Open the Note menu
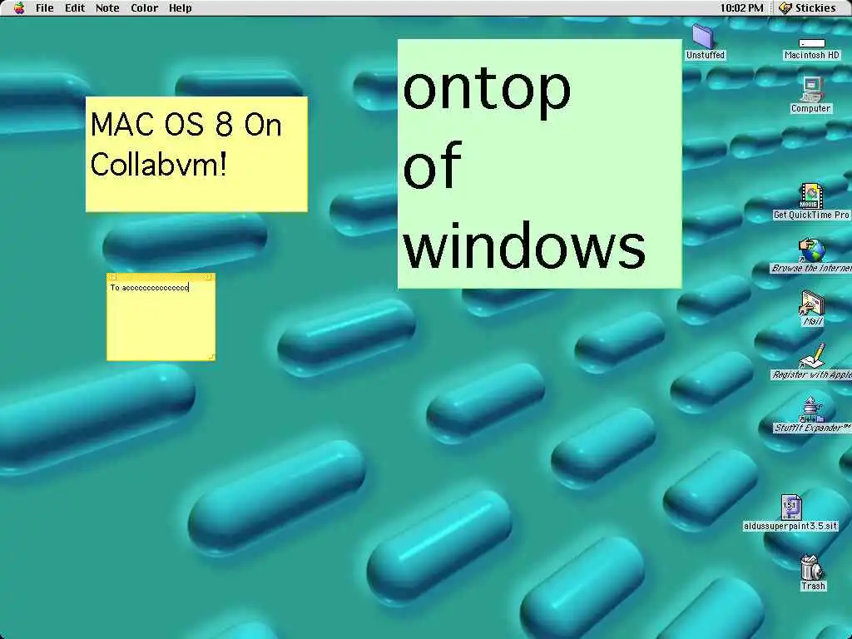The image size is (852, 639). coord(107,7)
